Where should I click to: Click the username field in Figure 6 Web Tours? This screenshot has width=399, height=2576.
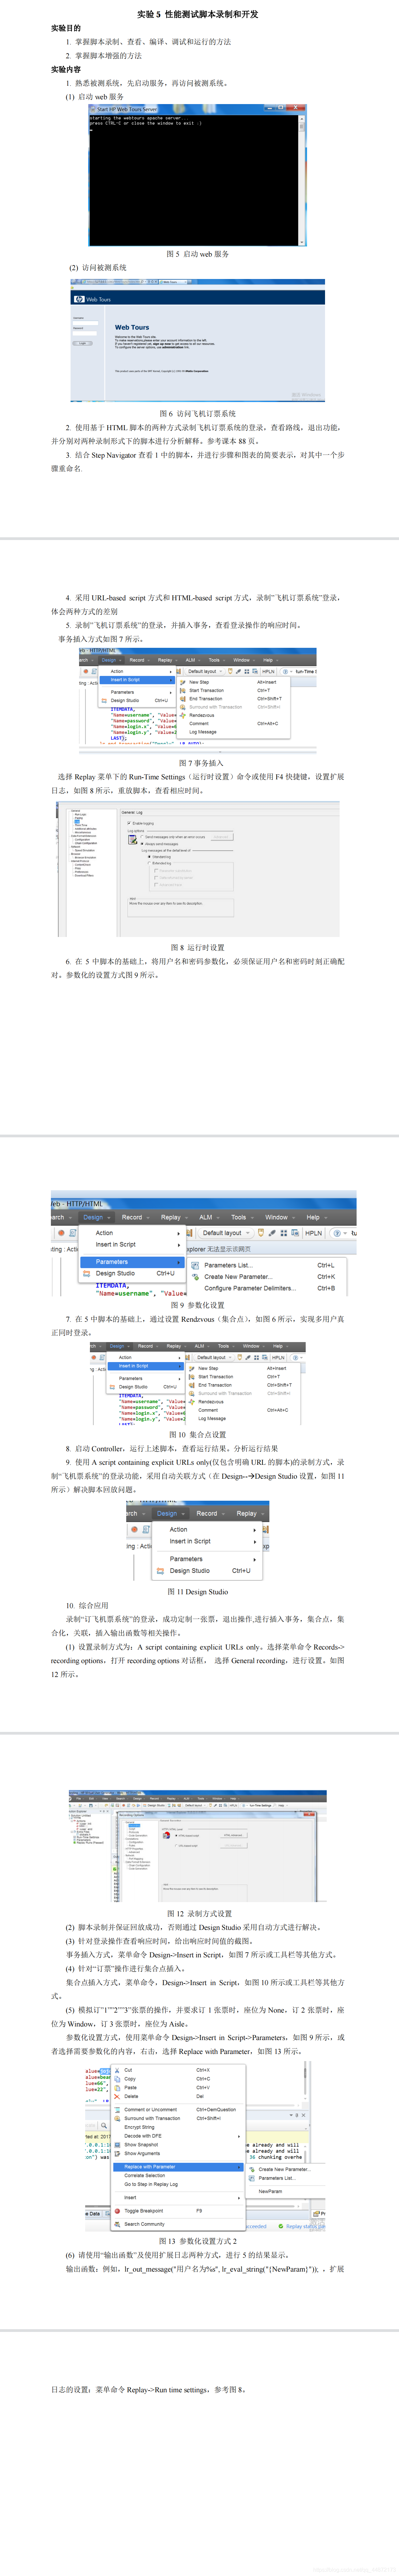[x=85, y=323]
